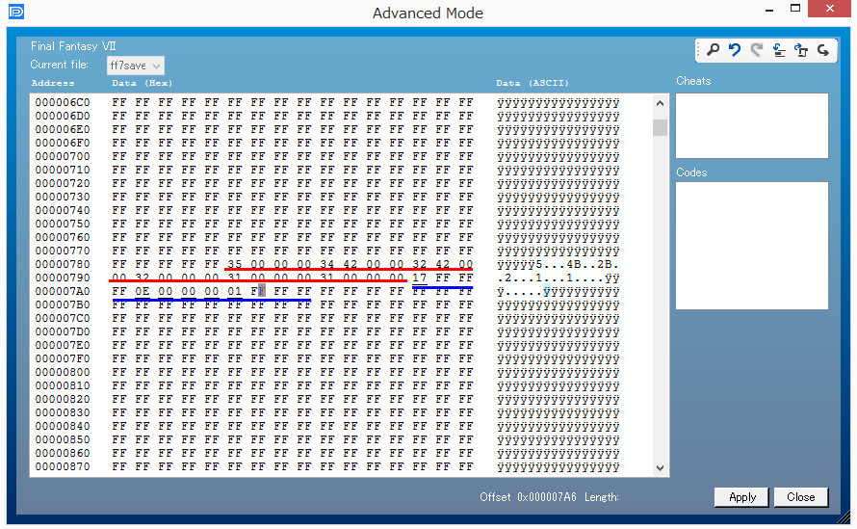Select the 0E byte in row 000007A0

(143, 291)
